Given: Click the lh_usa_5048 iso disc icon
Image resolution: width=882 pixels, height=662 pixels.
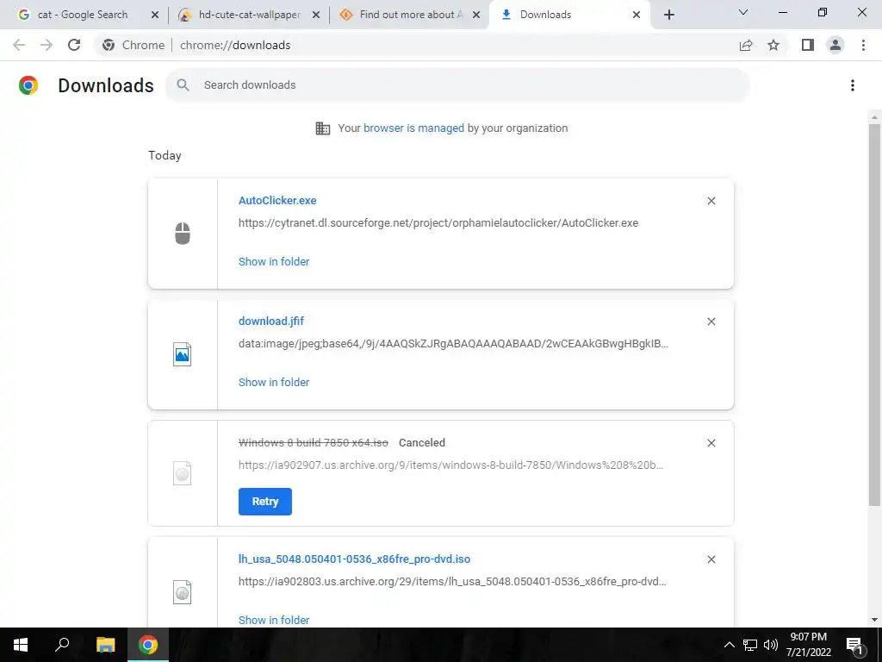Looking at the screenshot, I should (x=183, y=592).
